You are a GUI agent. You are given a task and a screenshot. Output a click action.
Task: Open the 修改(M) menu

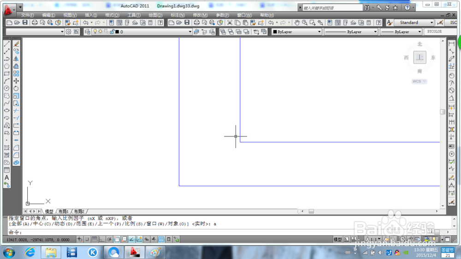point(200,15)
